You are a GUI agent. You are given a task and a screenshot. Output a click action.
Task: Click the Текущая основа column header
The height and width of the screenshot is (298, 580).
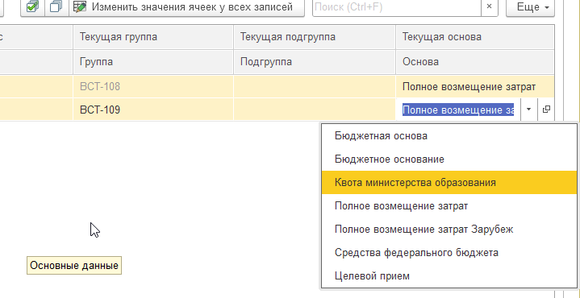475,37
